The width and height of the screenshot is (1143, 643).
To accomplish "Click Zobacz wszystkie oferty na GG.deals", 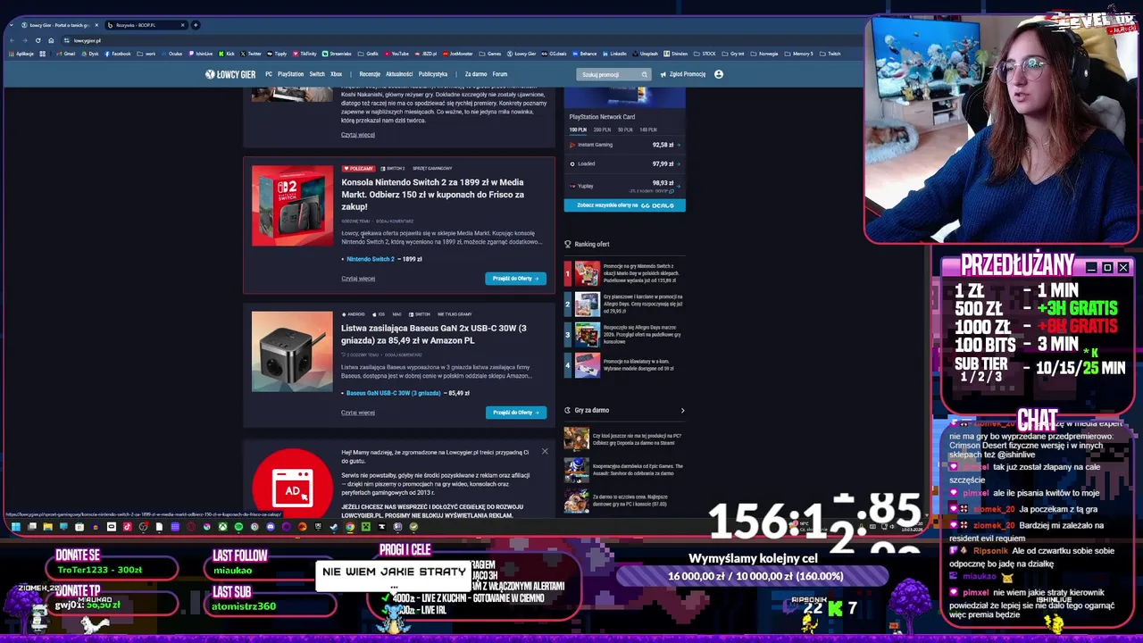I will [x=625, y=205].
